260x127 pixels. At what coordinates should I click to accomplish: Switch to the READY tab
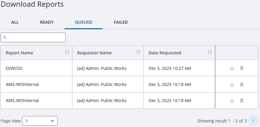(47, 22)
